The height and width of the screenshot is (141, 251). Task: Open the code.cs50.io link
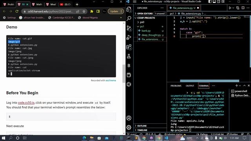tap(26, 103)
